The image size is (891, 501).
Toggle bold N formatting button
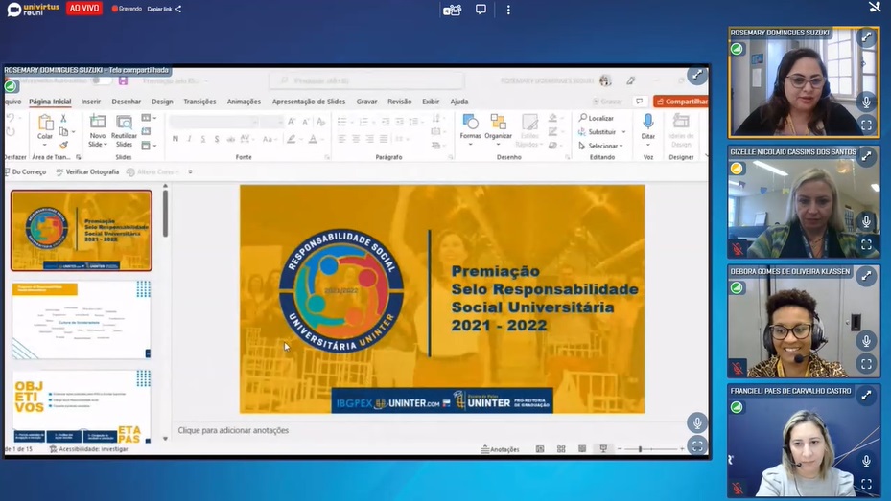(x=175, y=139)
